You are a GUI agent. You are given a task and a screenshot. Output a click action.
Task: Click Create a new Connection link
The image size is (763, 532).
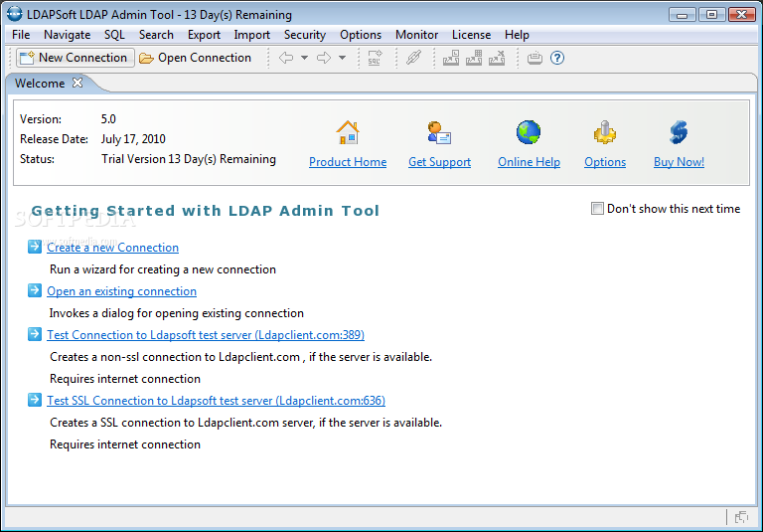[113, 248]
